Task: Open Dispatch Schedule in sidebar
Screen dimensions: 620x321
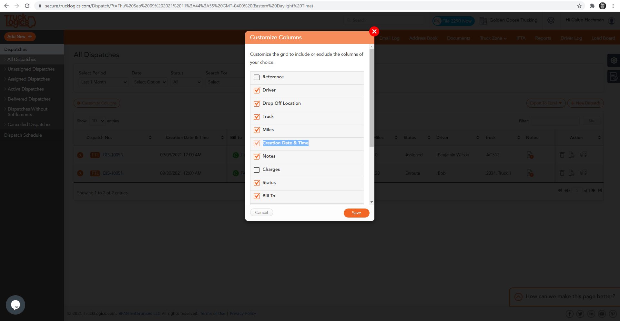Action: pyautogui.click(x=23, y=135)
